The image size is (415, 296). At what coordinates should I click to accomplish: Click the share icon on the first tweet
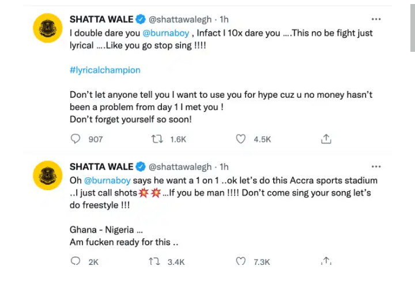tap(326, 139)
